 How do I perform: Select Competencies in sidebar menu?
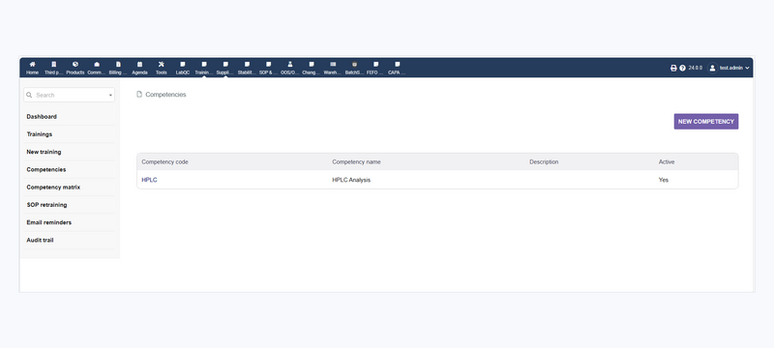click(46, 169)
